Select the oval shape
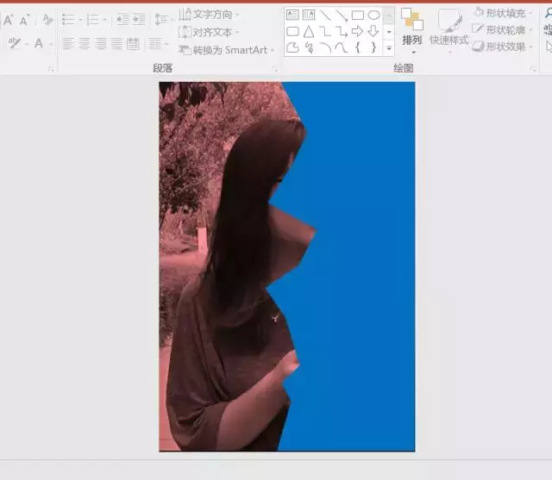This screenshot has height=480, width=552. (x=373, y=15)
